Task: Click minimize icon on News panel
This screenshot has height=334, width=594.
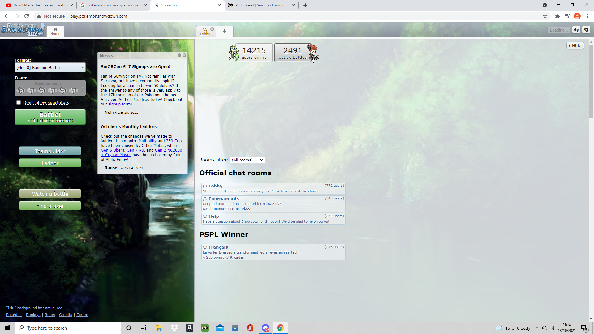Action: (179, 55)
